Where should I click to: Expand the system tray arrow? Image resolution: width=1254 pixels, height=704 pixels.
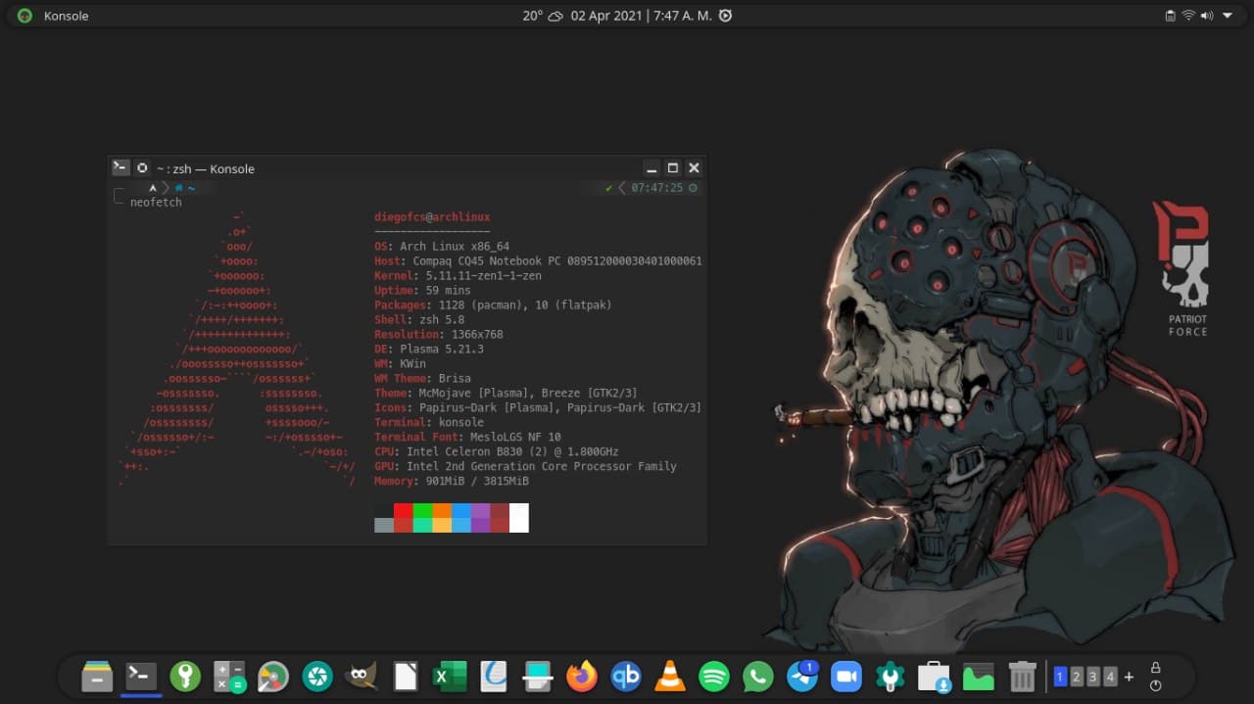coord(1228,16)
